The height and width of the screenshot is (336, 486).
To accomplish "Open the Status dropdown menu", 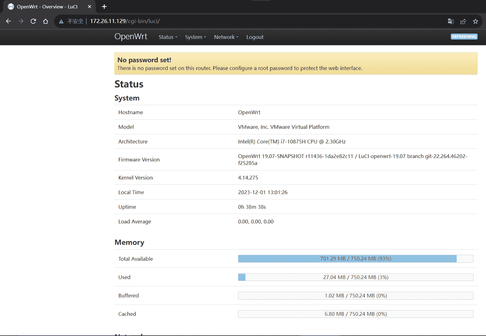I will (x=168, y=37).
